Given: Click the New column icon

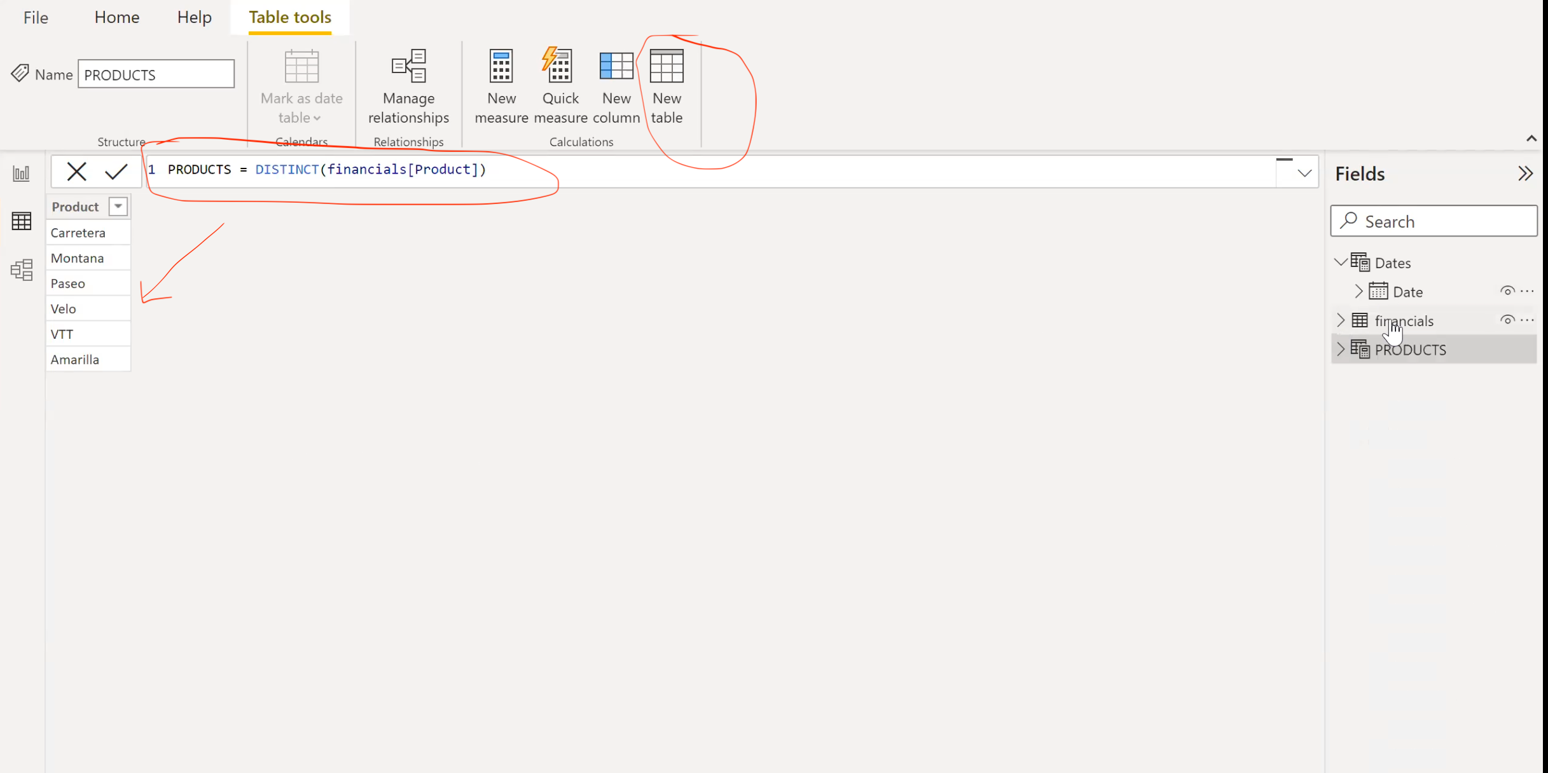Looking at the screenshot, I should tap(616, 67).
